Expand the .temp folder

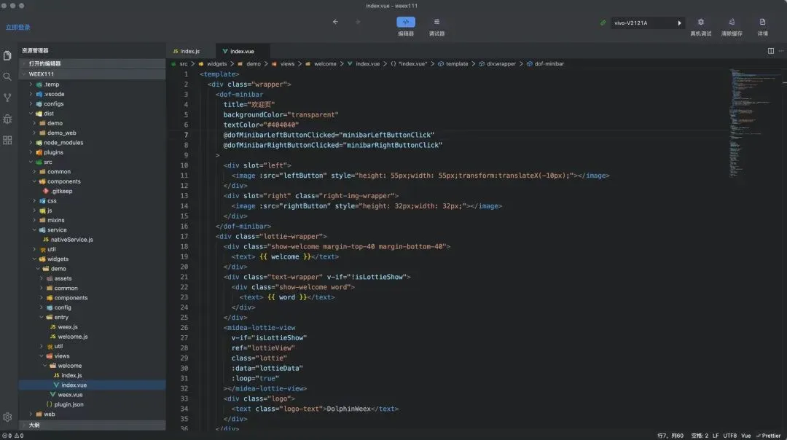(93, 85)
